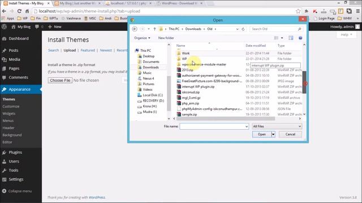This screenshot has height=203, width=362.
Task: Switch to the My Blog browser tab
Action: [77, 3]
